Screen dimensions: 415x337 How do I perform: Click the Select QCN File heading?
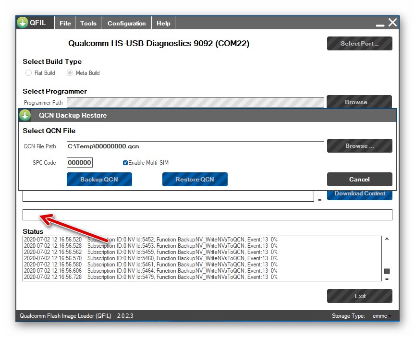(49, 131)
